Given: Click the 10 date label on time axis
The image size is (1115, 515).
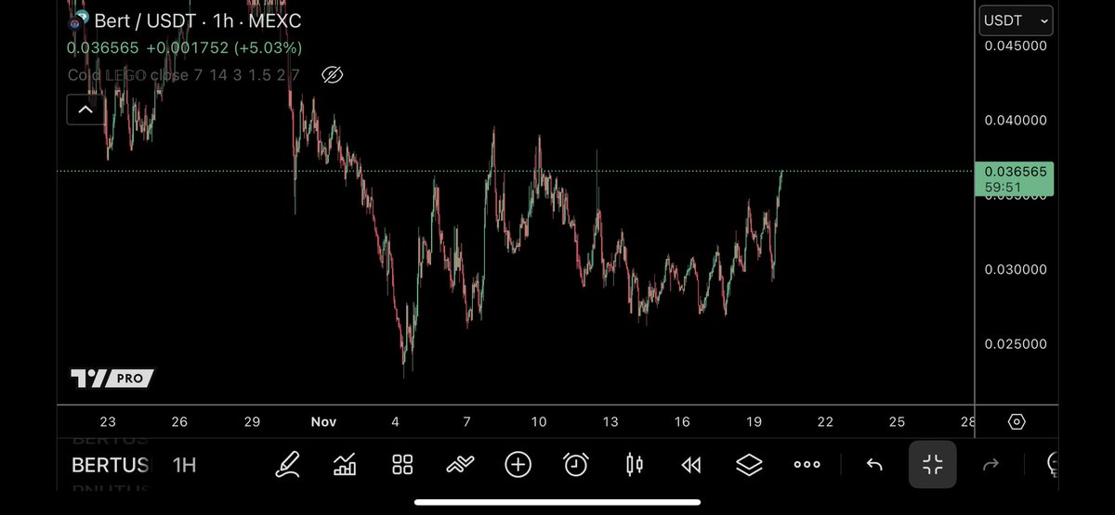Looking at the screenshot, I should tap(539, 421).
